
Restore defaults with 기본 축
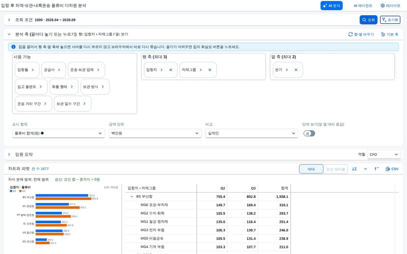pos(390,34)
